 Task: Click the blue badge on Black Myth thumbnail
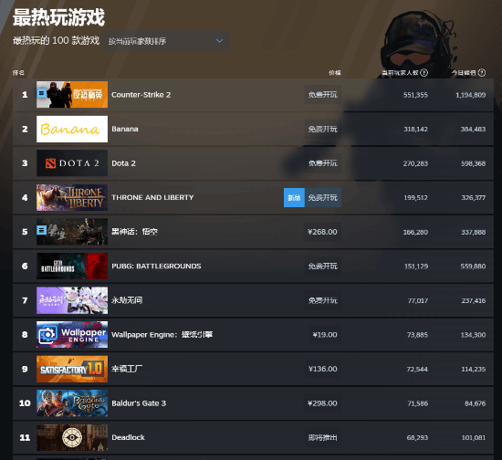tap(41, 230)
